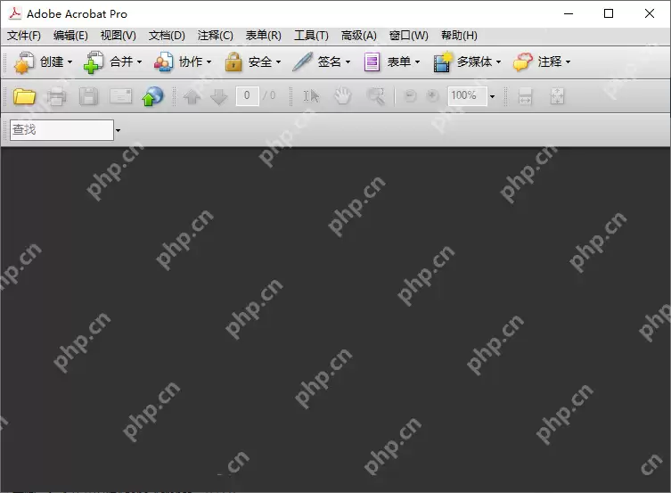Minimize the Adobe Acrobat Pro window

point(569,13)
